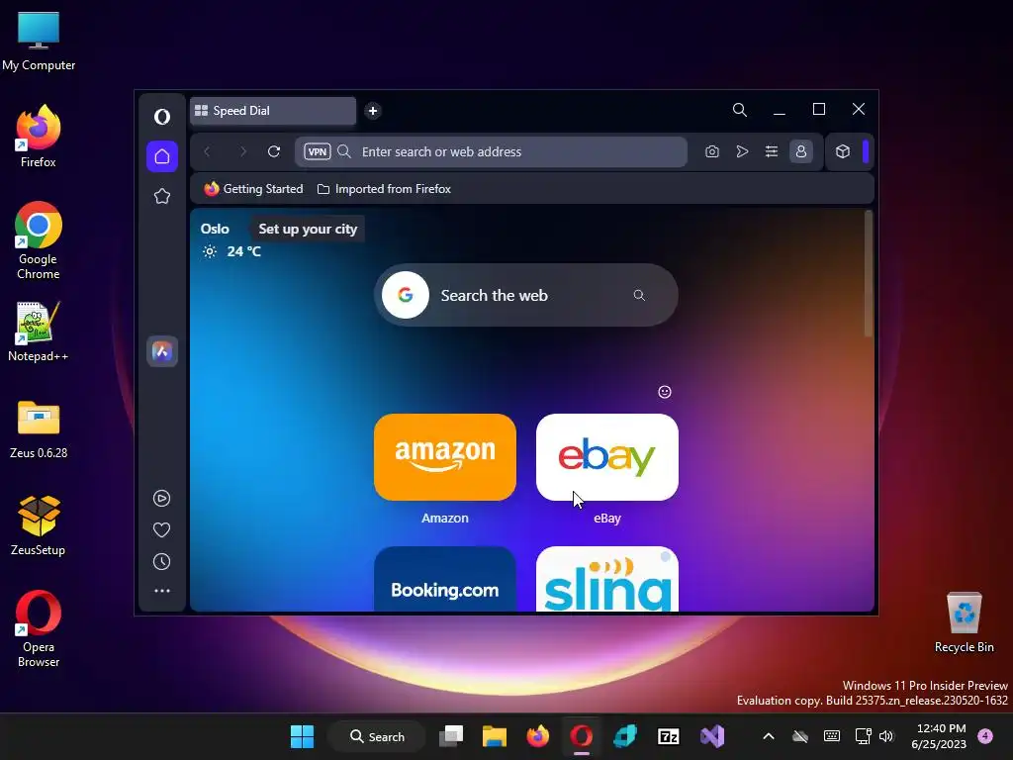Open Imported from Firefox bookmarks folder
Screen dimensions: 1013x760
coord(384,189)
